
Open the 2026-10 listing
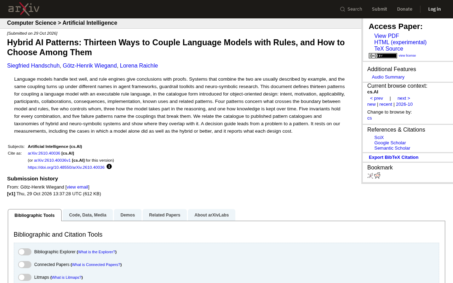(x=404, y=104)
